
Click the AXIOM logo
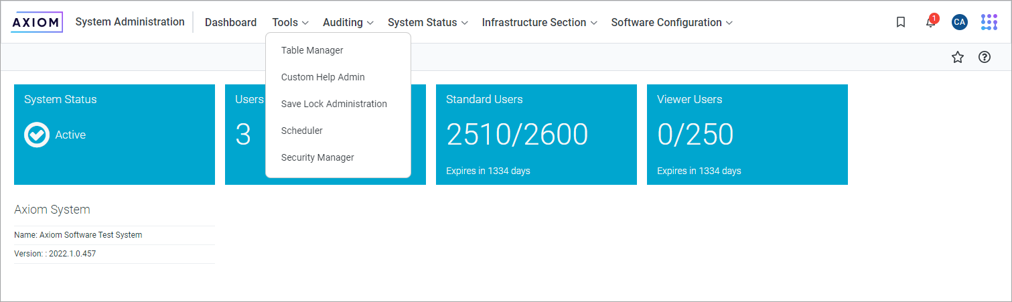click(37, 22)
